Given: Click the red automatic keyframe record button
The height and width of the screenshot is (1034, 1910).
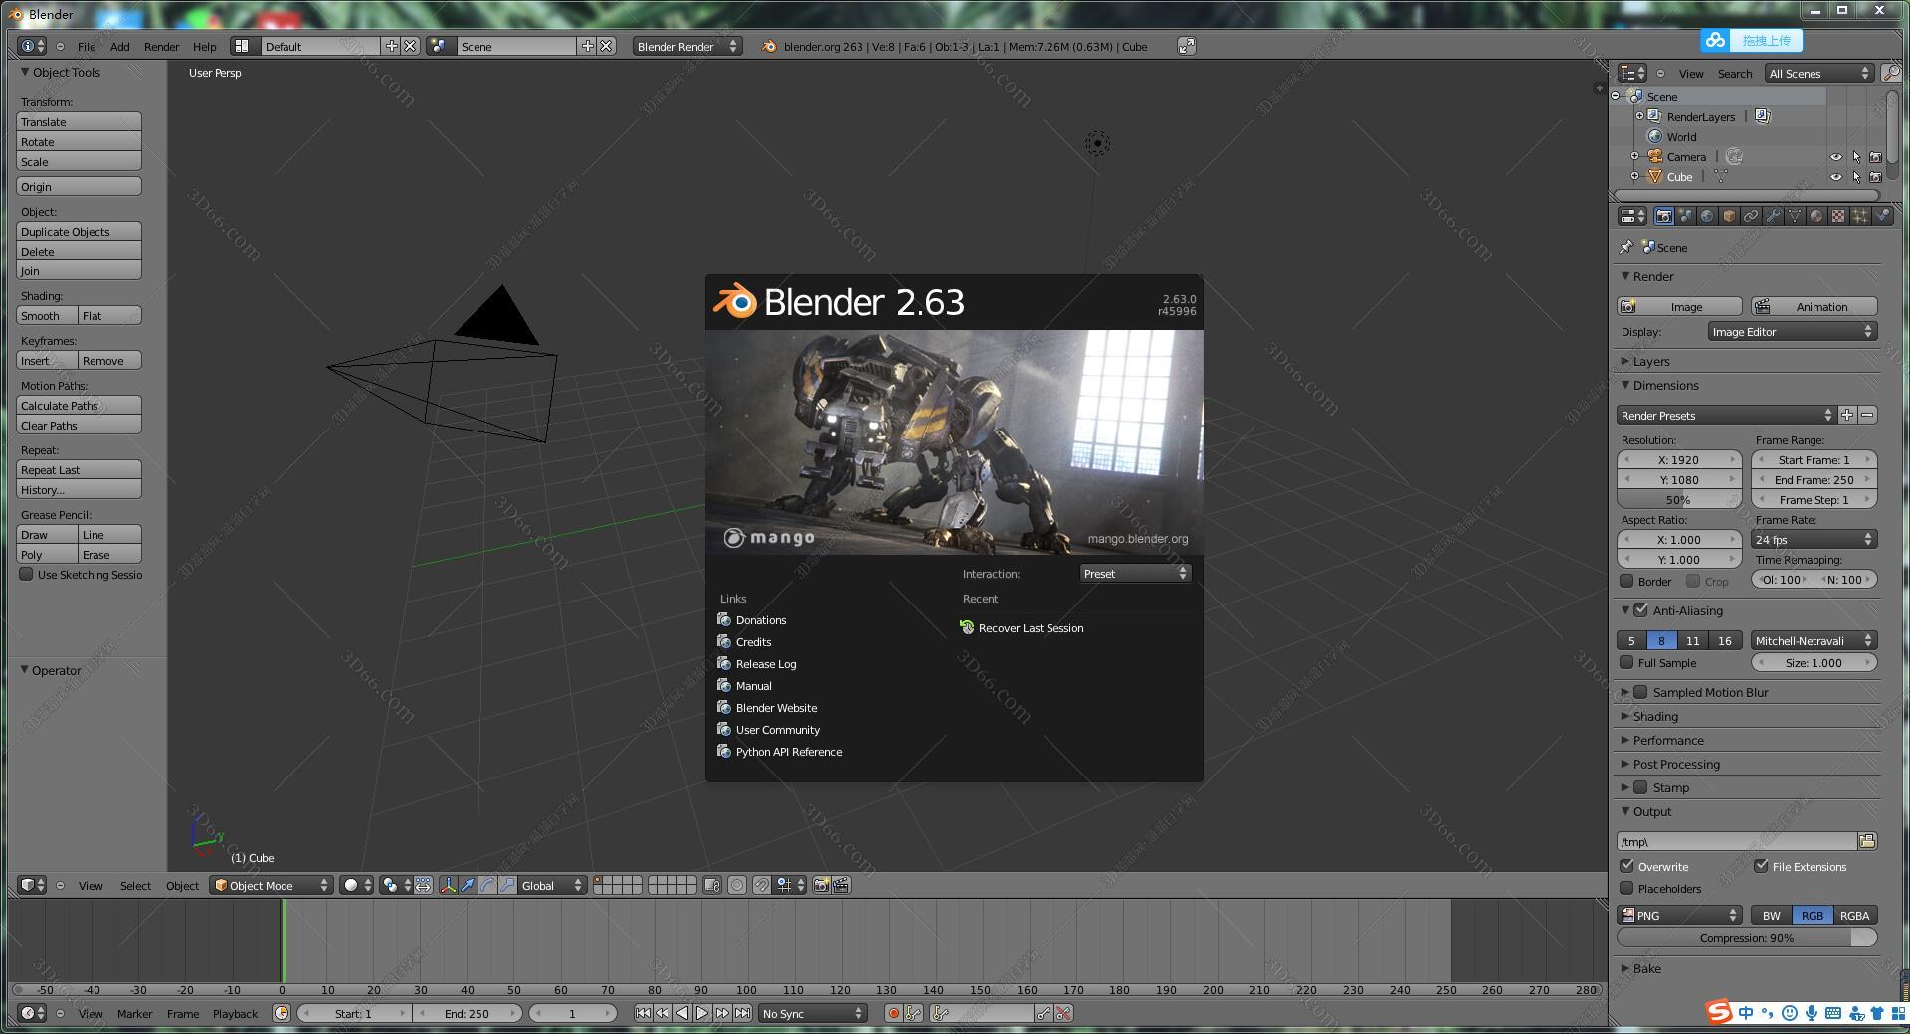Looking at the screenshot, I should pyautogui.click(x=893, y=1013).
